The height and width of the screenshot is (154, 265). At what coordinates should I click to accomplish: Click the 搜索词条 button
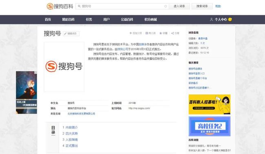tap(202, 6)
